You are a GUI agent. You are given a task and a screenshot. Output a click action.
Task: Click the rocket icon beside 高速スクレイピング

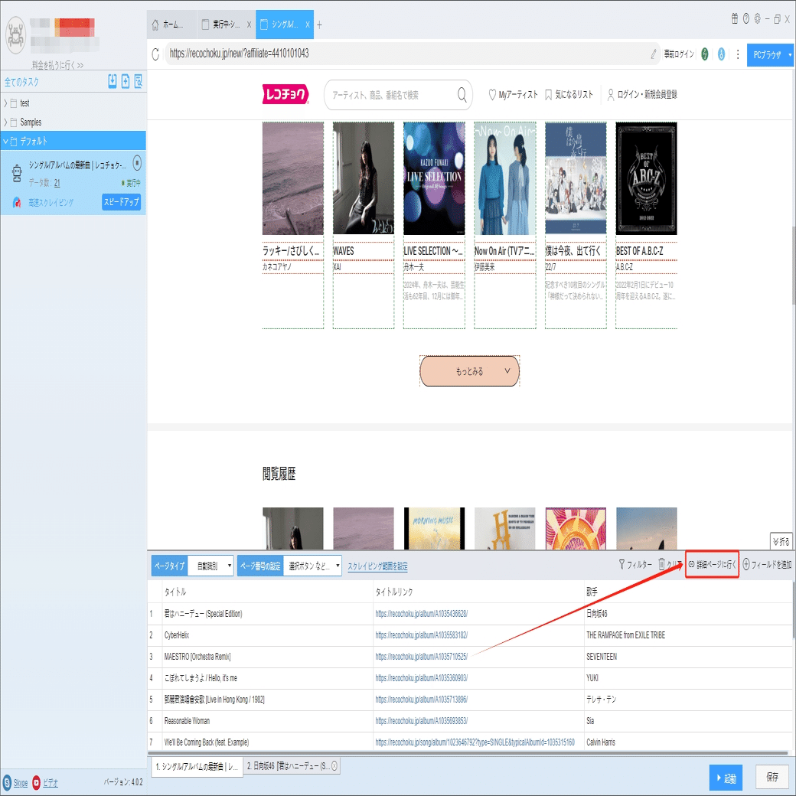[x=17, y=202]
